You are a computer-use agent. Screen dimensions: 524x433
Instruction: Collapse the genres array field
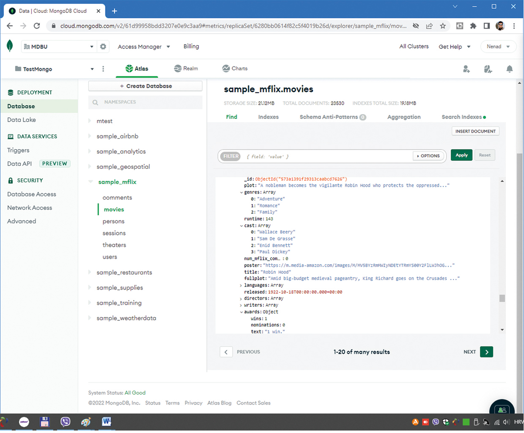pos(241,192)
